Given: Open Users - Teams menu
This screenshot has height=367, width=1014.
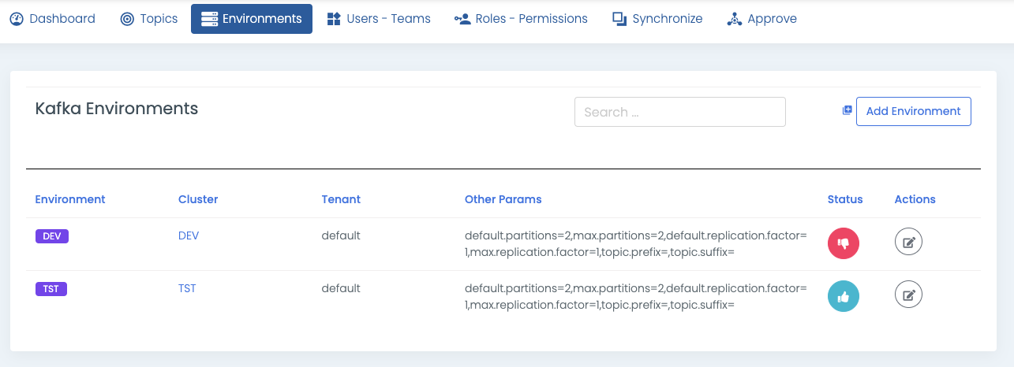Looking at the screenshot, I should (x=379, y=19).
